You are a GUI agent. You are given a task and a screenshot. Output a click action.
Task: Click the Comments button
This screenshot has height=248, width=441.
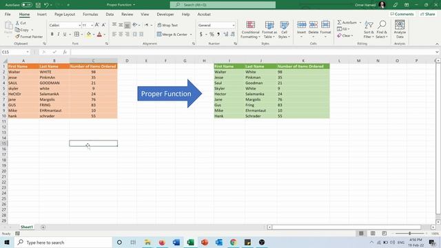tap(402, 14)
